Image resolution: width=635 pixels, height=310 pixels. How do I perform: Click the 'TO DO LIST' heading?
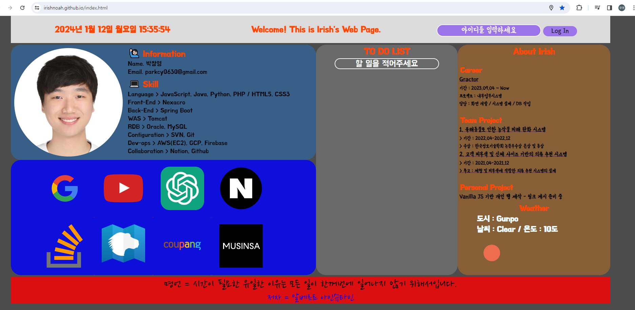[387, 51]
